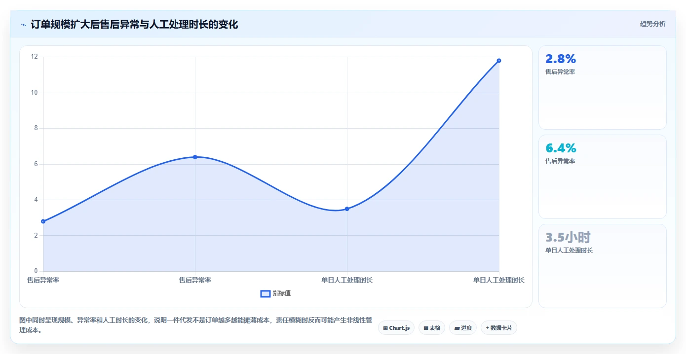Click the y-axis label 4

[36, 200]
